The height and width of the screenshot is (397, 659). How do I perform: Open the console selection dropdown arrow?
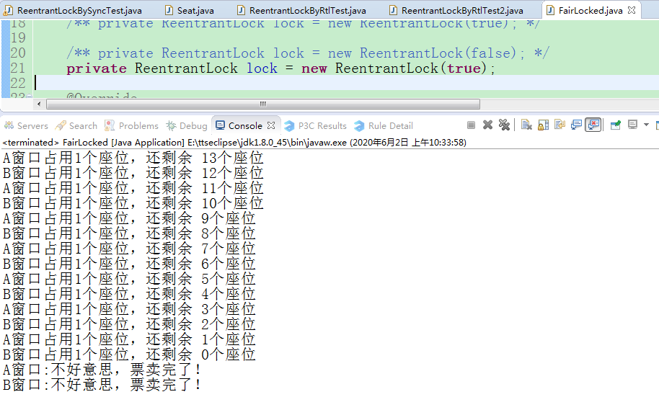[x=646, y=125]
